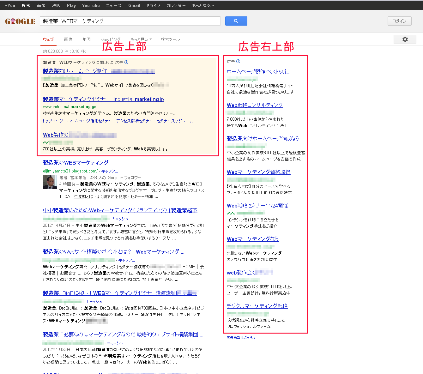Viewport: 423px width, 374px height.
Task: Focus the search query input field
Action: (130, 21)
